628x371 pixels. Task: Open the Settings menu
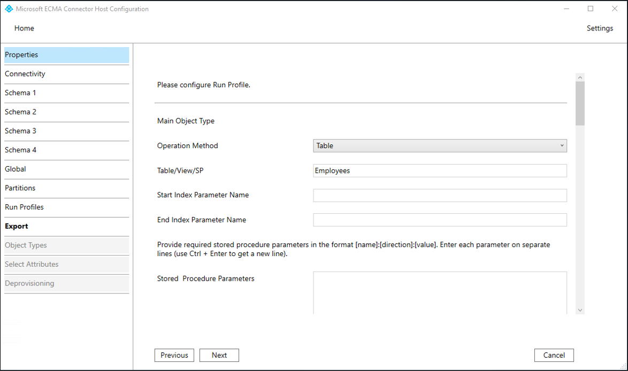tap(600, 28)
